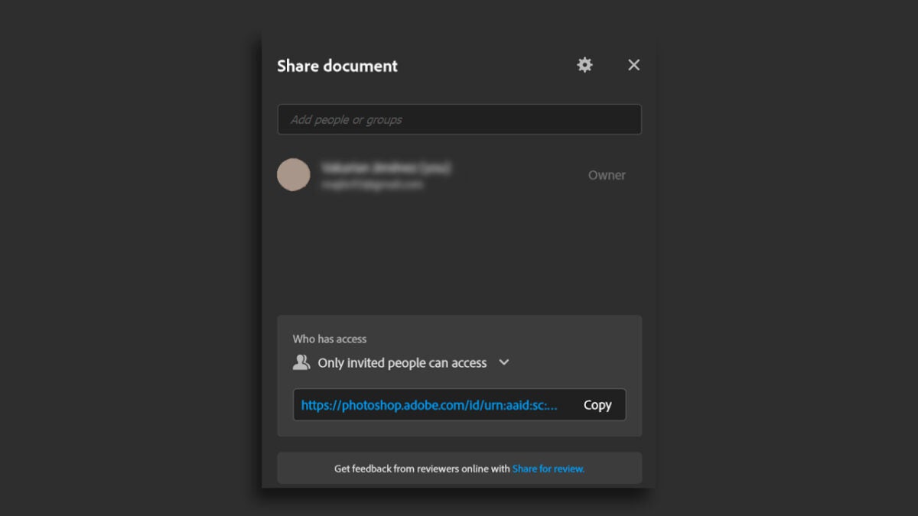Image resolution: width=918 pixels, height=516 pixels.
Task: Expand access options using the chevron arrow
Action: click(504, 362)
